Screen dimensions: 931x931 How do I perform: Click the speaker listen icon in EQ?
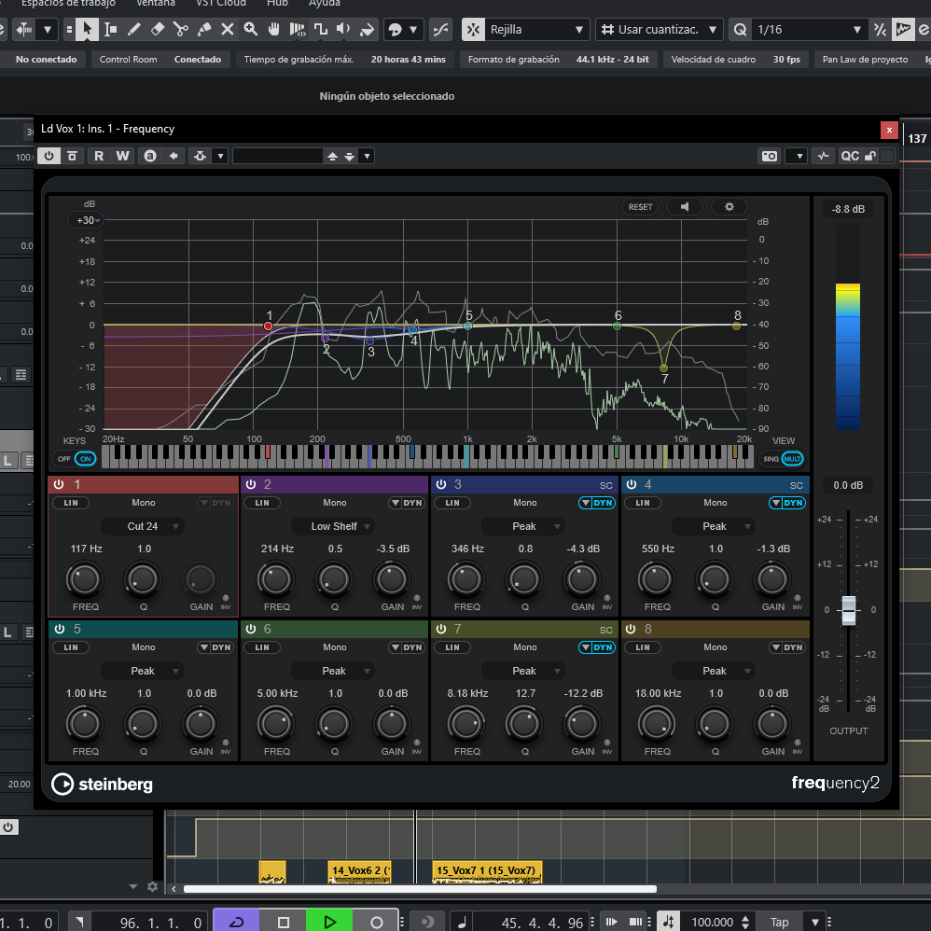click(685, 207)
